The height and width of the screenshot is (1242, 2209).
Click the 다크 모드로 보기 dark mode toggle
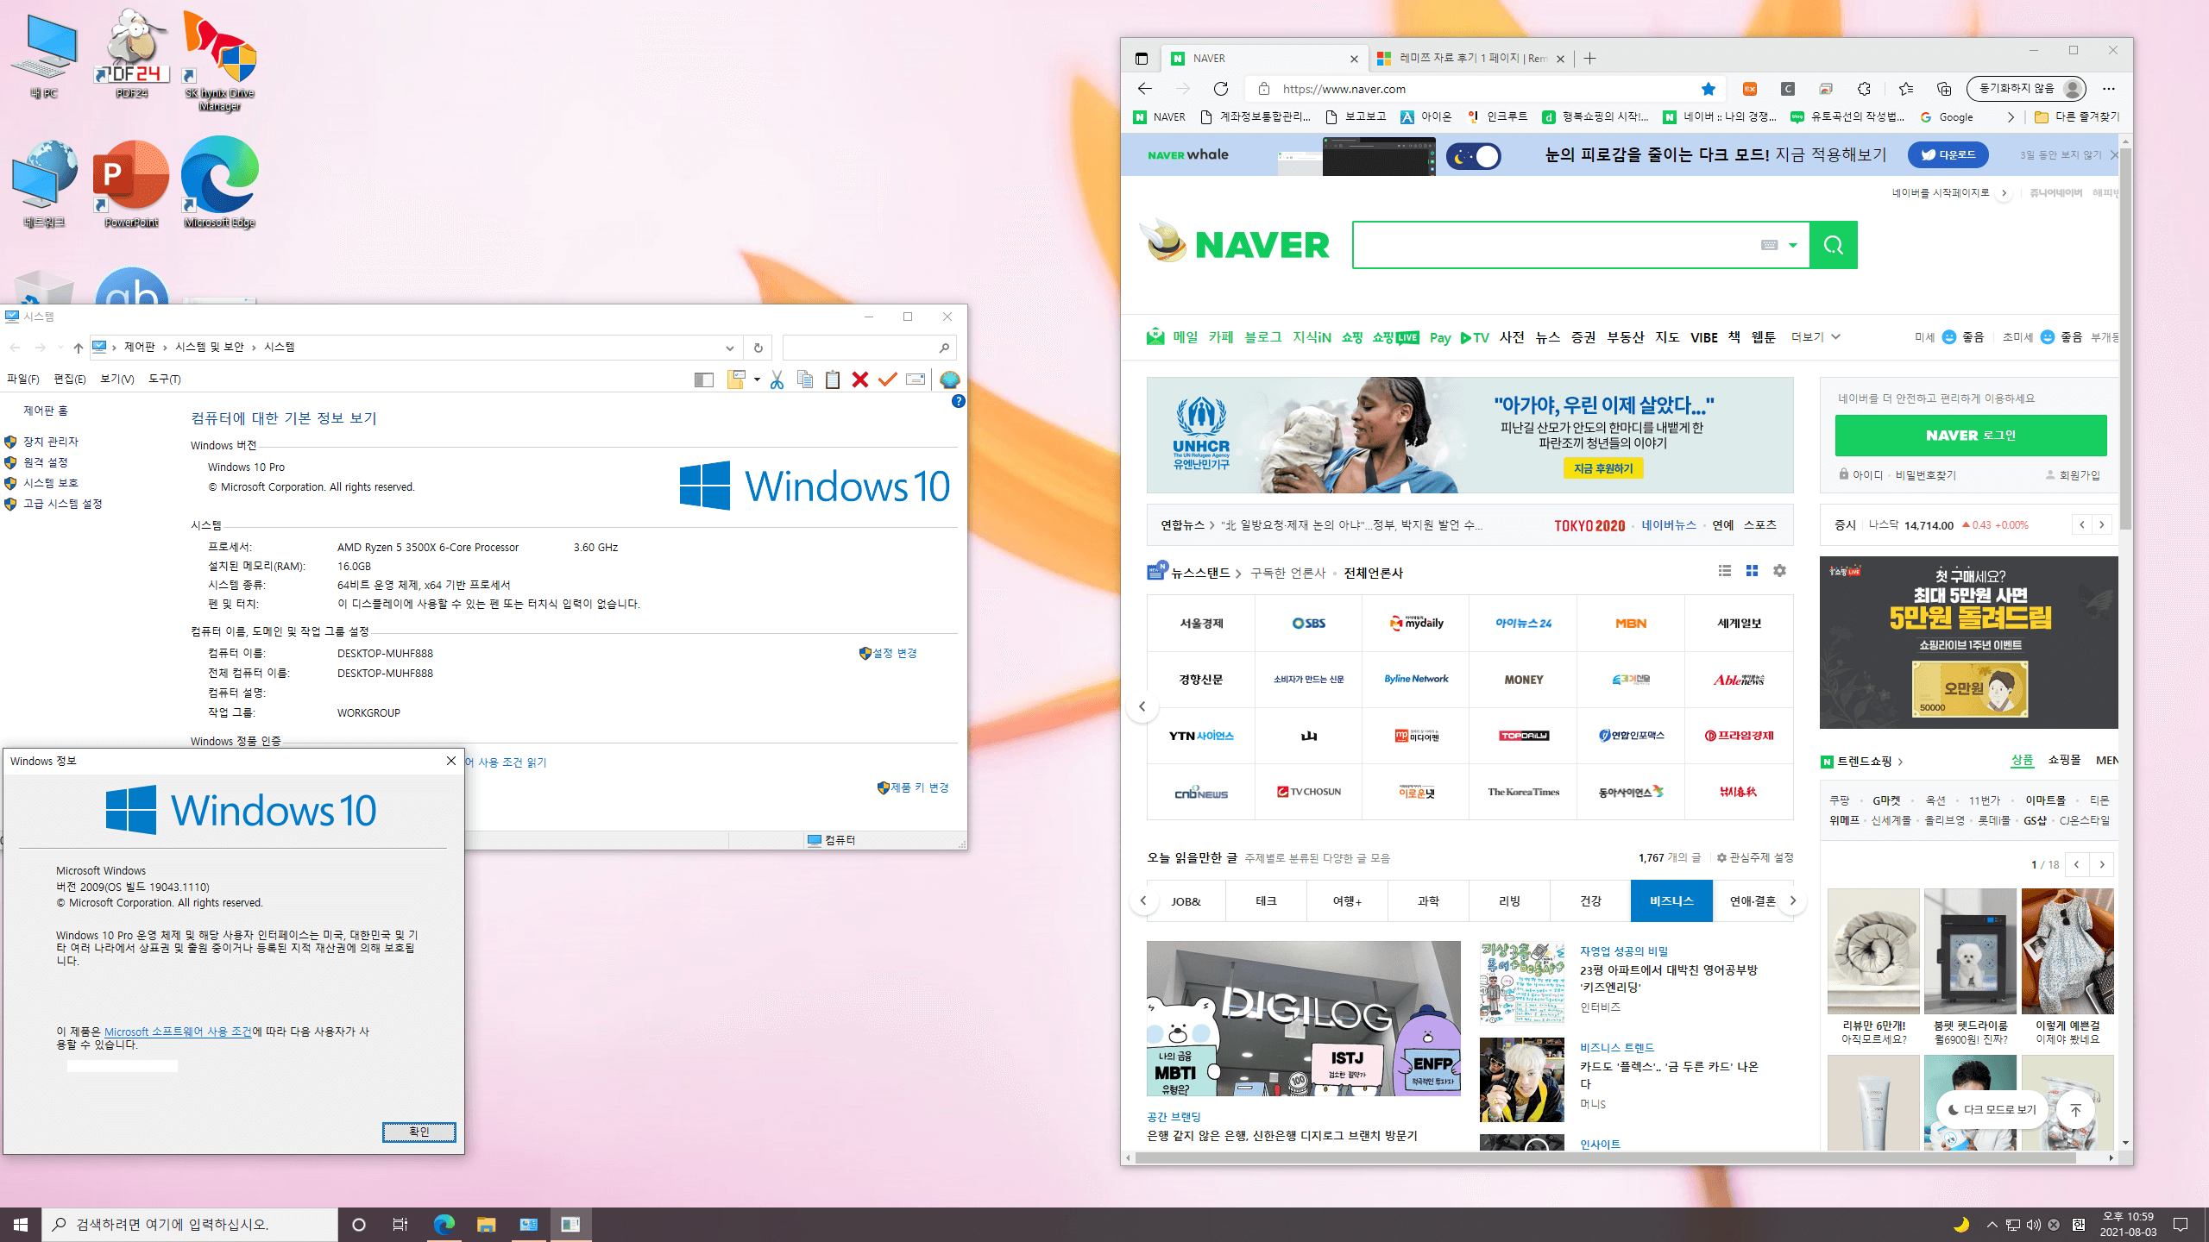coord(1992,1109)
